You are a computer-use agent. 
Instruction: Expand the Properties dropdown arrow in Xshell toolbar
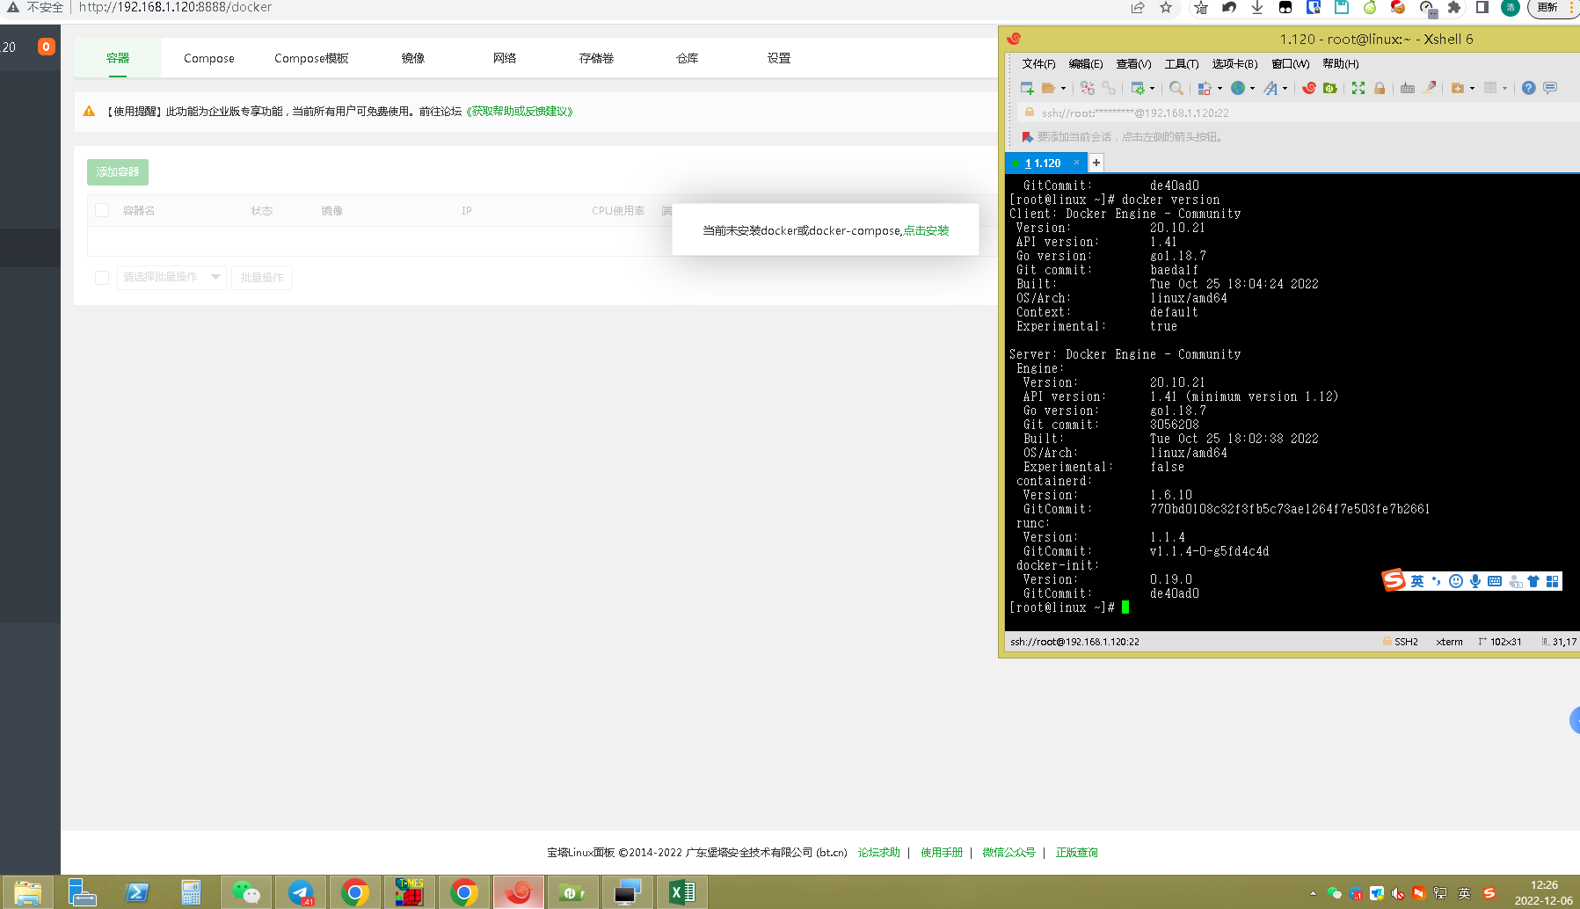[1152, 88]
